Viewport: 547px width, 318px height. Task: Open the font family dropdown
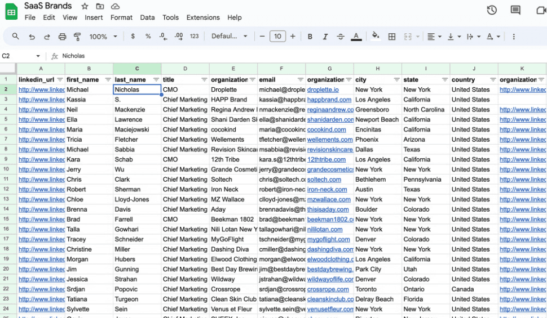pyautogui.click(x=229, y=36)
